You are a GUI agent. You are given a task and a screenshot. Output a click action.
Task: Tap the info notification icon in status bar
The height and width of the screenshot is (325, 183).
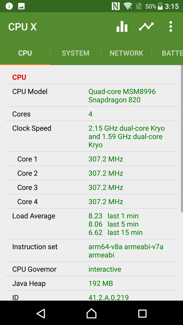pyautogui.click(x=9, y=6)
